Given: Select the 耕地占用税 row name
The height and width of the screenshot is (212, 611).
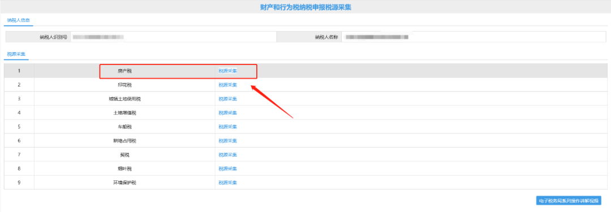Looking at the screenshot, I should pyautogui.click(x=124, y=141).
